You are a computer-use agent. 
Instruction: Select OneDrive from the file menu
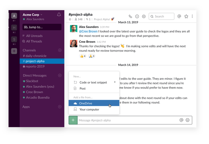click(x=85, y=103)
